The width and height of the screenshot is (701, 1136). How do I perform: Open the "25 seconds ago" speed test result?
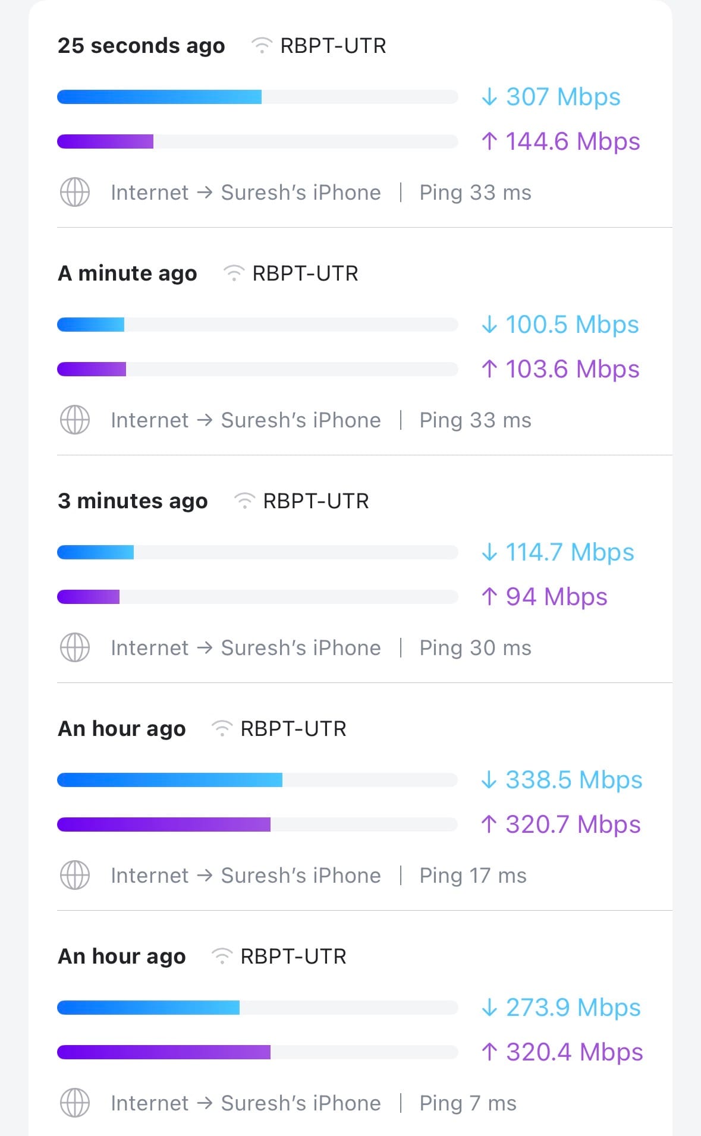141,46
